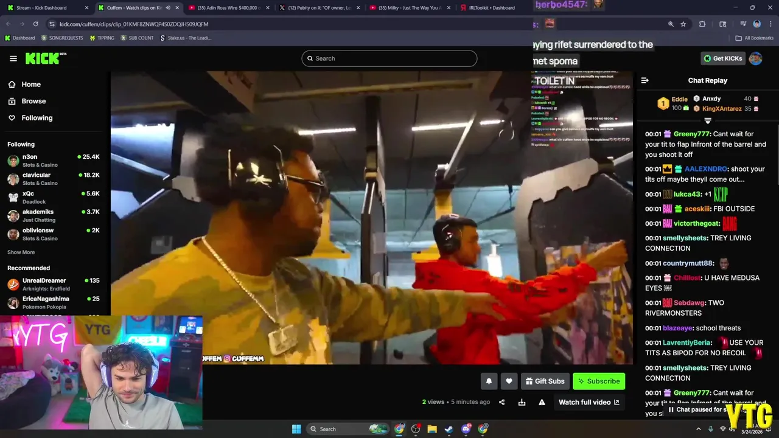Open akademiks channel in Following list
The height and width of the screenshot is (438, 779).
tap(54, 215)
